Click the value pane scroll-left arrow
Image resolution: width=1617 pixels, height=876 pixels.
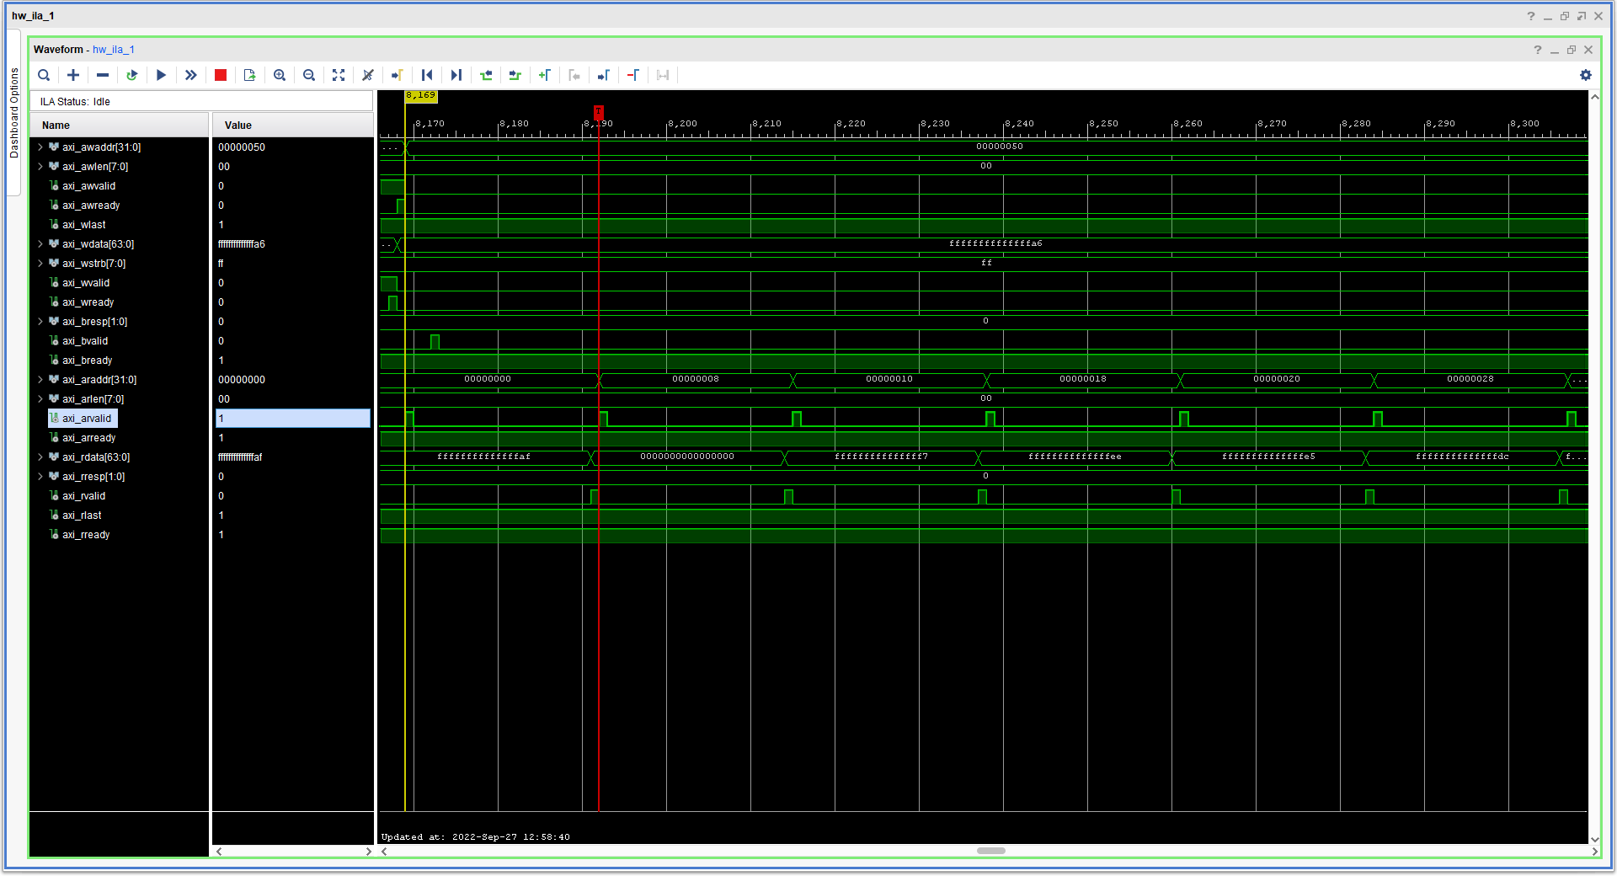click(x=219, y=851)
